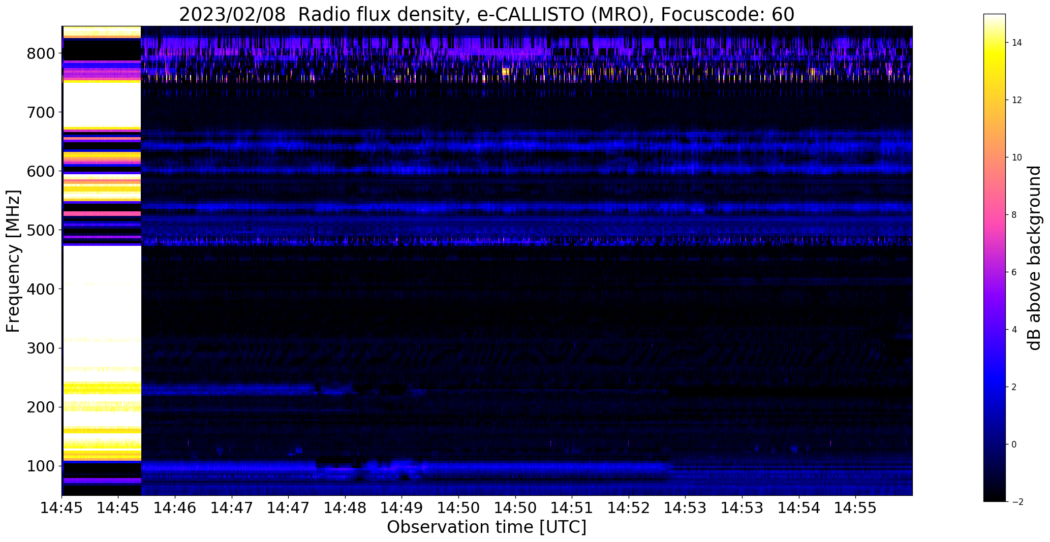
Task: Pick the colorbar tick value 10
Action: (x=1017, y=157)
